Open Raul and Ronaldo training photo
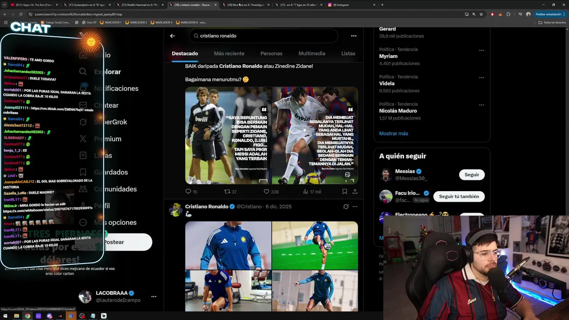 228,135
